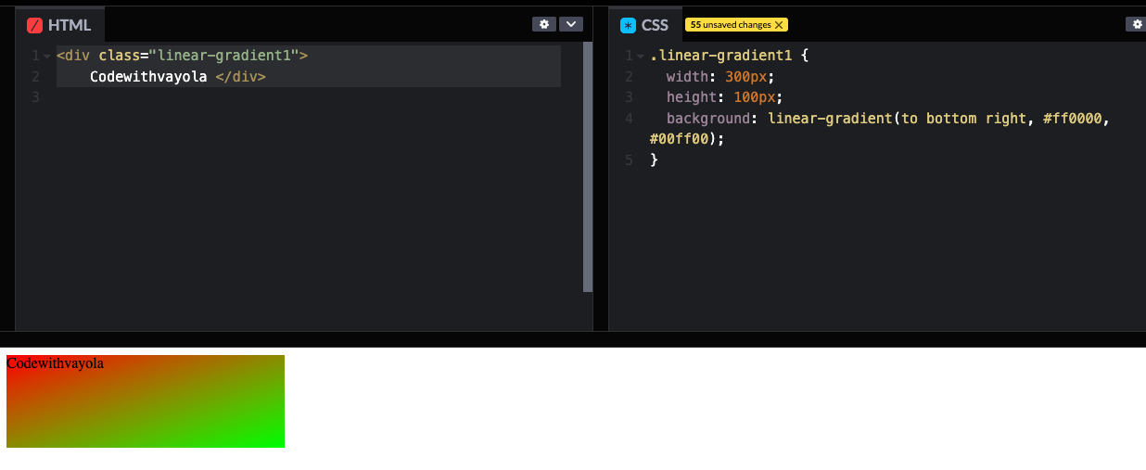This screenshot has height=470, width=1146.
Task: Open CSS editor settings gear
Action: (1137, 24)
